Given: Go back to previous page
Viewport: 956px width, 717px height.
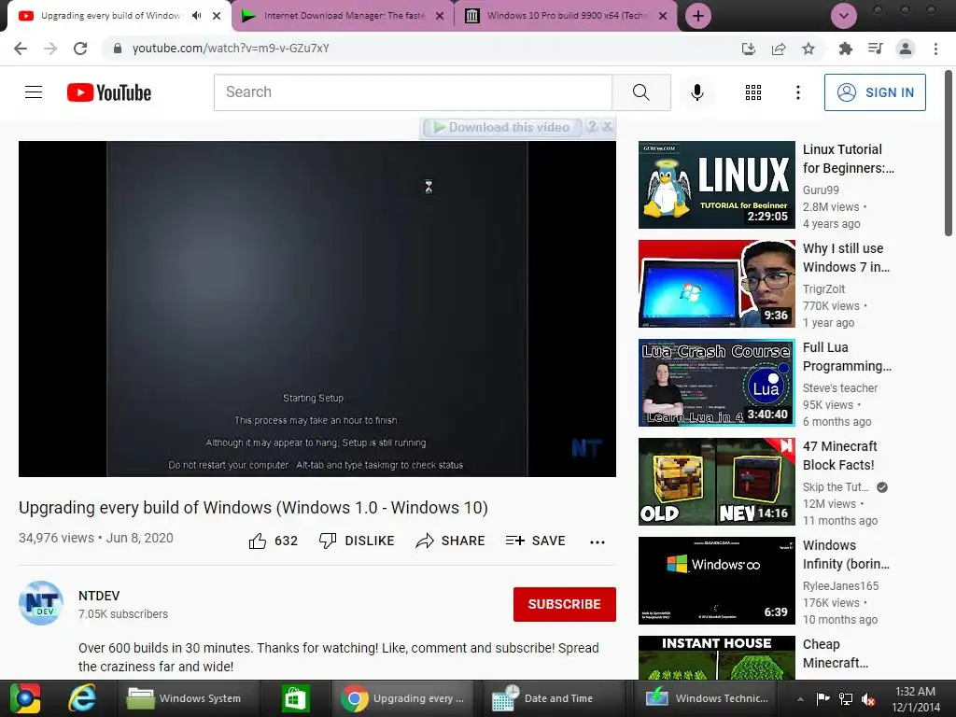Looking at the screenshot, I should point(21,49).
